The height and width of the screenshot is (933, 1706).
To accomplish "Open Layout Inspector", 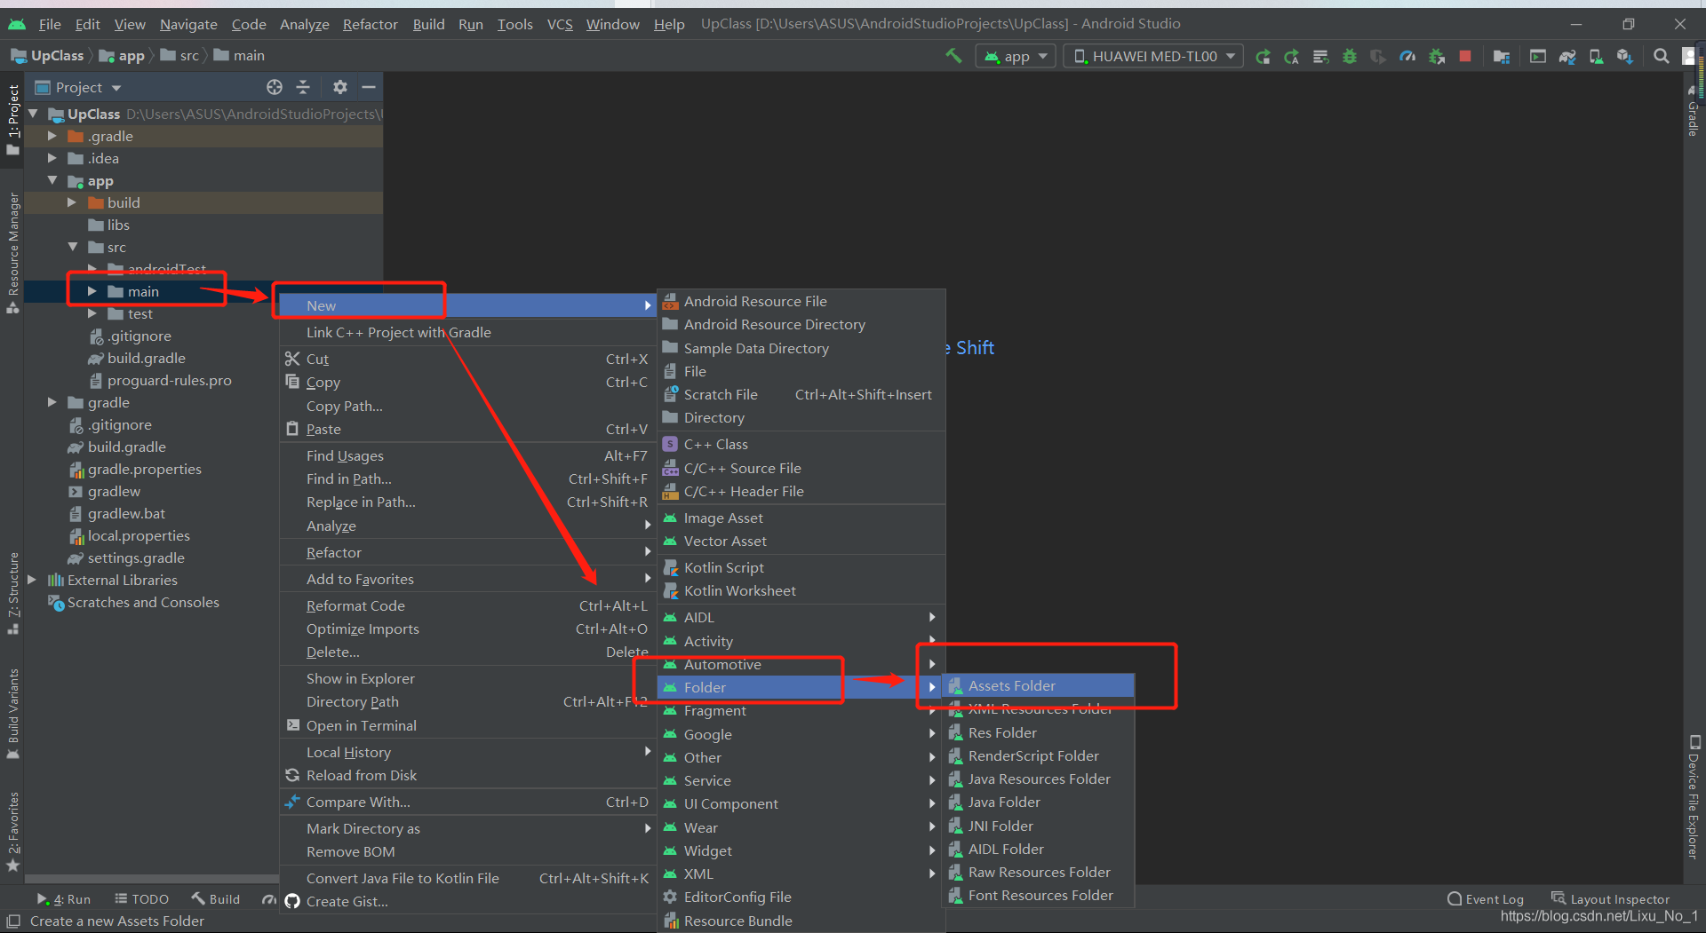I will [1610, 899].
